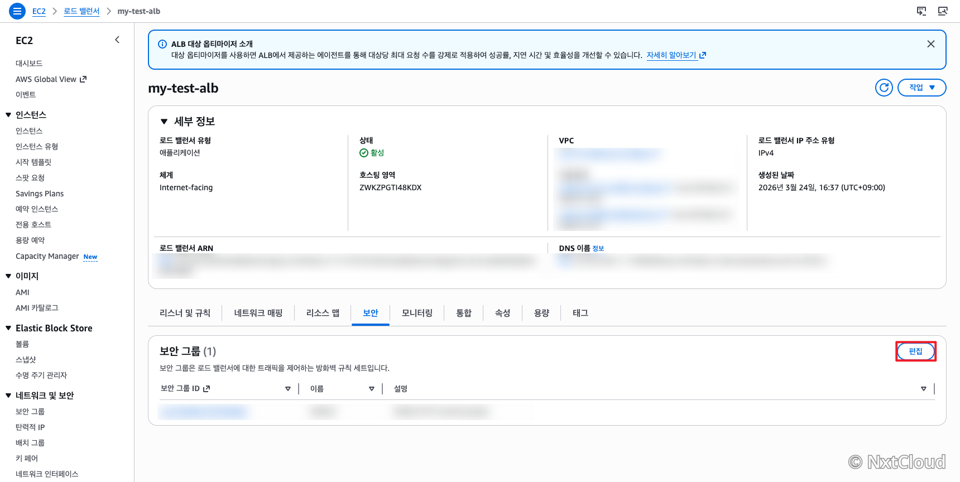
Task: Open Savings Plans in the sidebar
Action: (x=40, y=194)
